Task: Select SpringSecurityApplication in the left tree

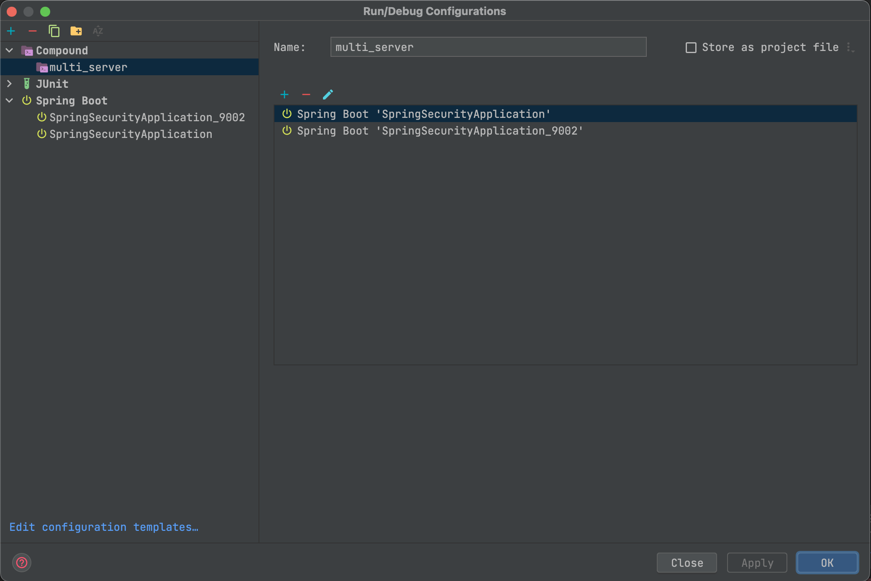Action: coord(131,134)
